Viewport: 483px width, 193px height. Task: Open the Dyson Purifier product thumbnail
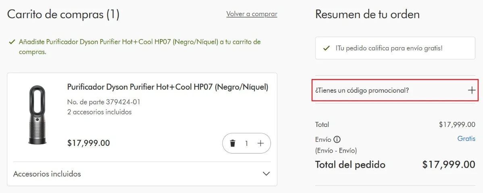coord(37,114)
